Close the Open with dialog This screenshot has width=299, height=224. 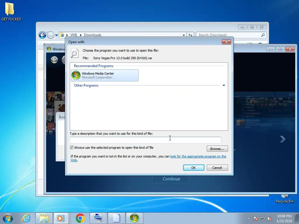[x=226, y=42]
